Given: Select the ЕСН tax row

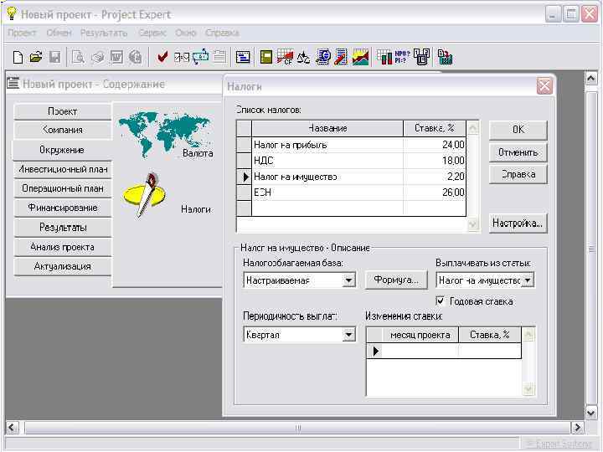Looking at the screenshot, I should tap(351, 193).
